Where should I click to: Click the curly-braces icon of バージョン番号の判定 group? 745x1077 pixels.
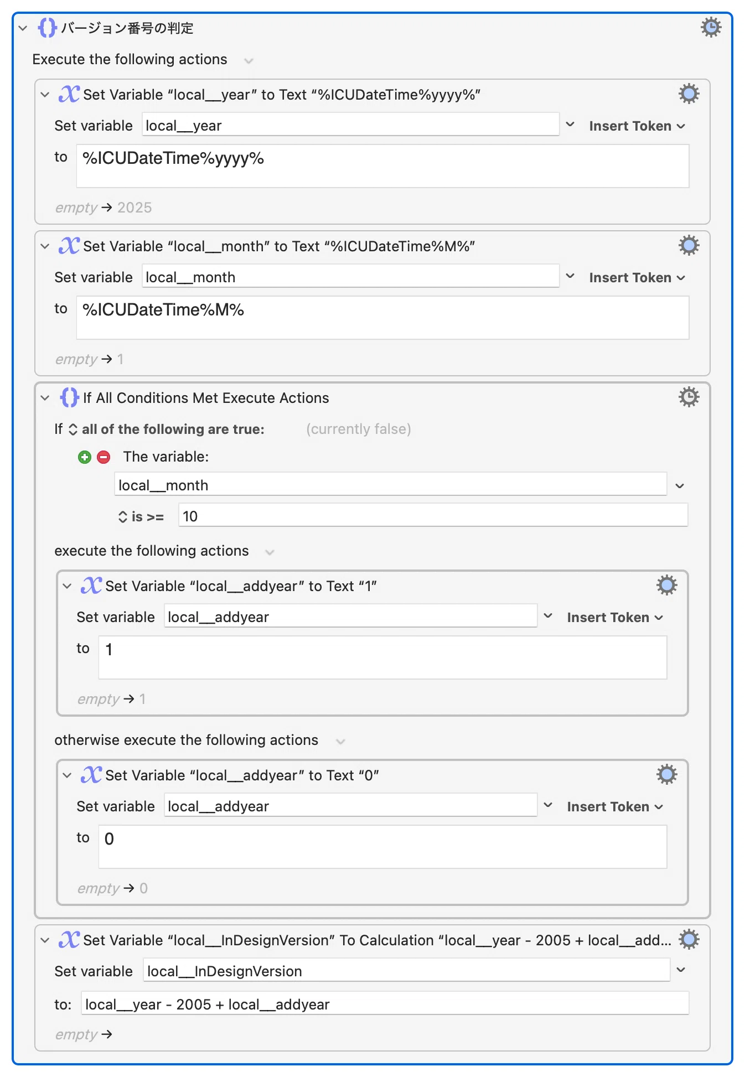click(47, 28)
